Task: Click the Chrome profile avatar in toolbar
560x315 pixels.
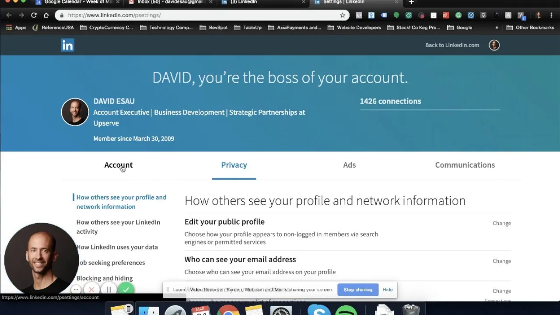Action: coord(539,15)
